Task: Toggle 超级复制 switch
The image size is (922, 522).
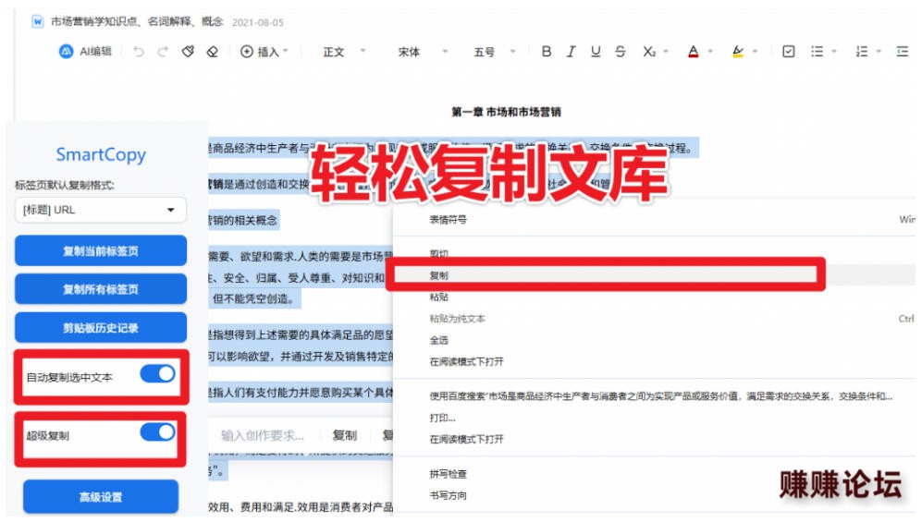Action: click(x=157, y=432)
